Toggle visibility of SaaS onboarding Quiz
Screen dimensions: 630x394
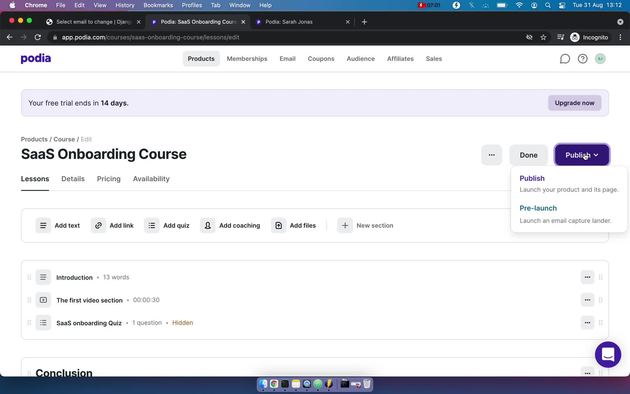(587, 323)
